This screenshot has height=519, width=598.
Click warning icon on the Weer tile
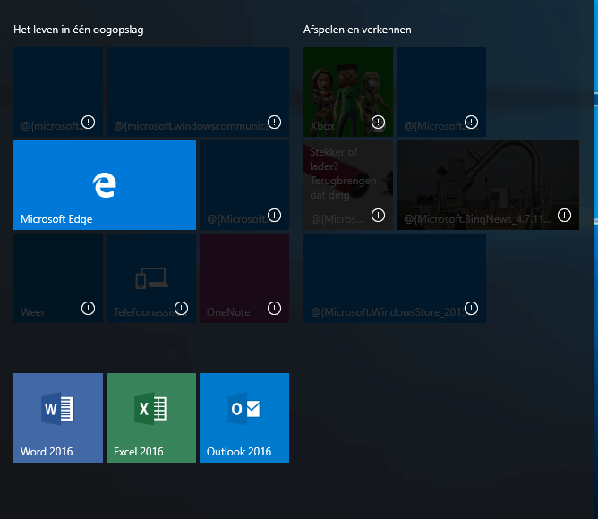(x=88, y=308)
